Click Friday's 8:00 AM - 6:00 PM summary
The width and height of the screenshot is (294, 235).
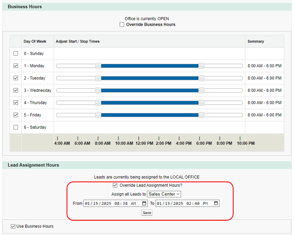264,115
